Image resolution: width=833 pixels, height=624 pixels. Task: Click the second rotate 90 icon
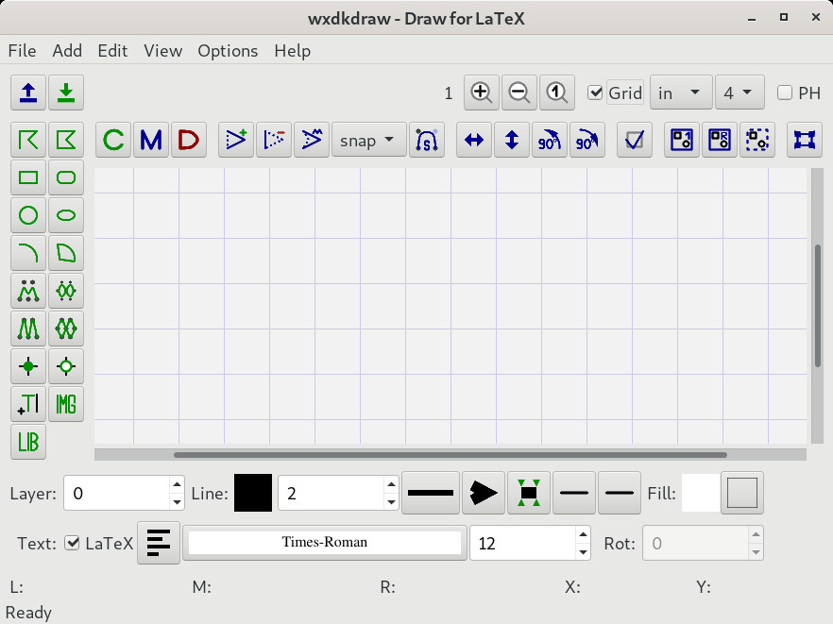tap(587, 141)
